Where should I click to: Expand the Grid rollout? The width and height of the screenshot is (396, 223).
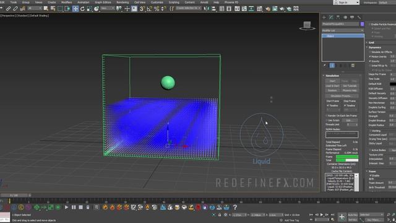371,43
